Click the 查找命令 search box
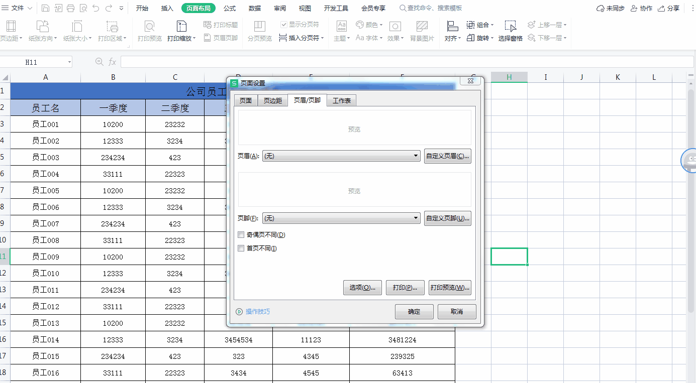The width and height of the screenshot is (696, 383). click(431, 8)
